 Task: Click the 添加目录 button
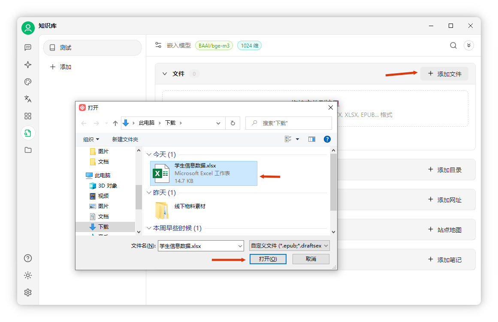pos(445,170)
